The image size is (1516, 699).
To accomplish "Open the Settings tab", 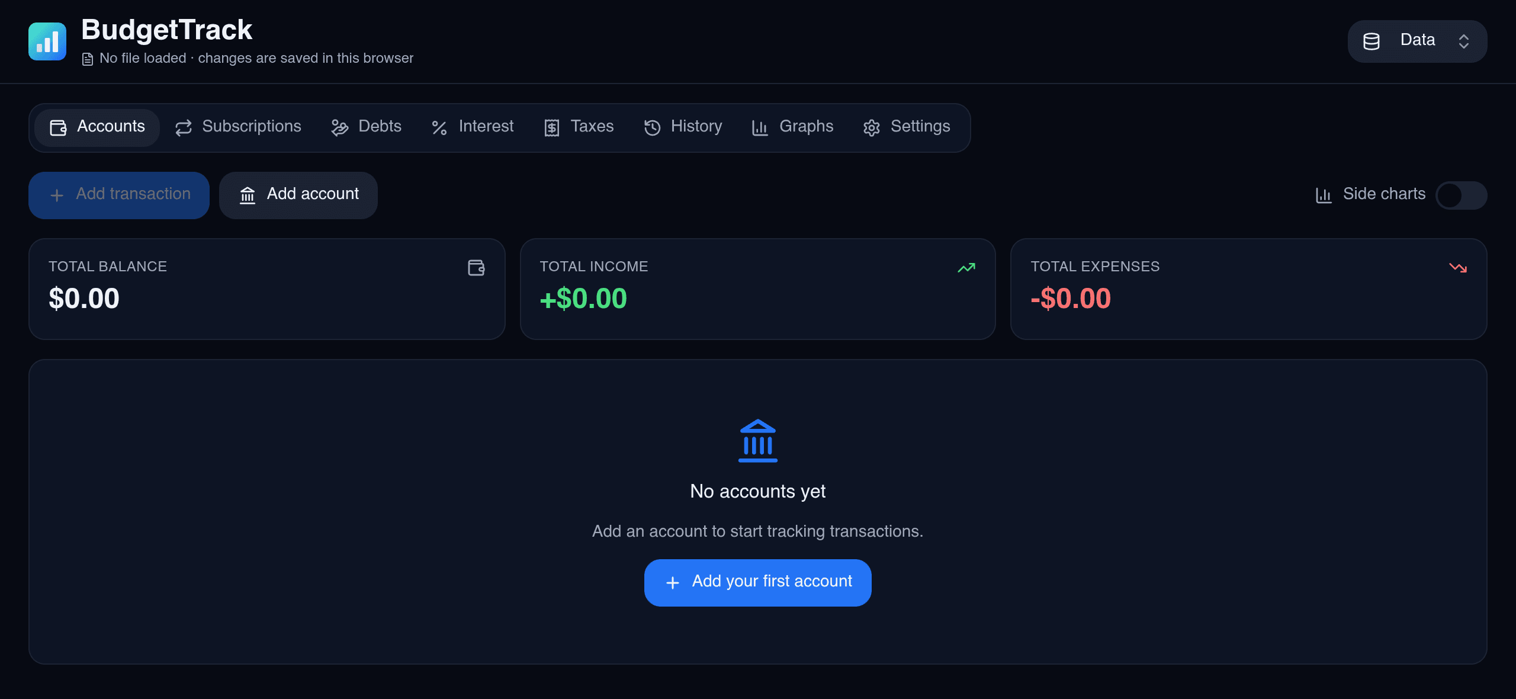I will (907, 127).
